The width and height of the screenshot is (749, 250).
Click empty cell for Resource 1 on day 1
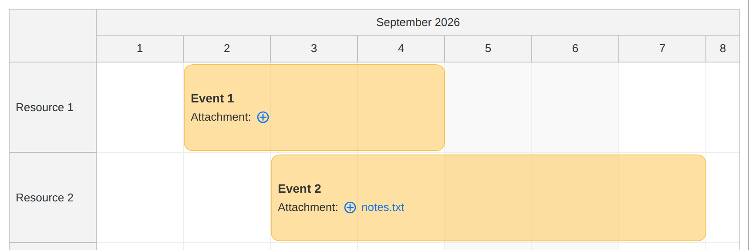tap(140, 107)
